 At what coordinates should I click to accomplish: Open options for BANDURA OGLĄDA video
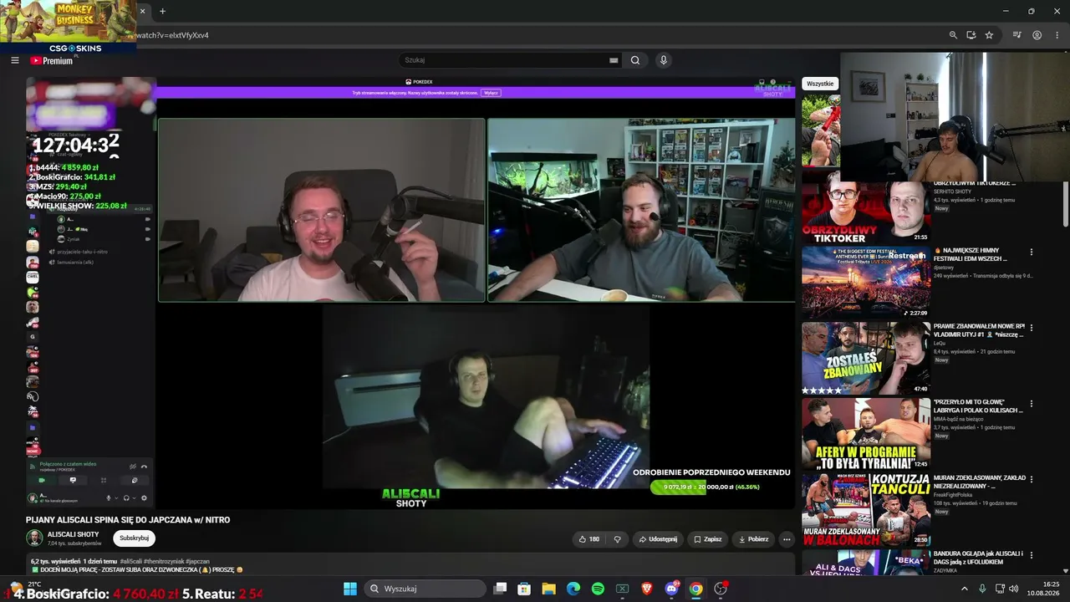click(x=1032, y=554)
